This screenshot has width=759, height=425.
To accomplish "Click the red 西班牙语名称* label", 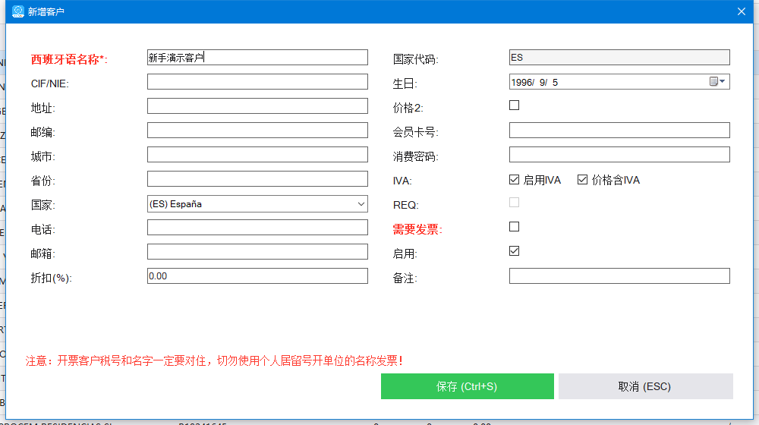I will click(69, 59).
